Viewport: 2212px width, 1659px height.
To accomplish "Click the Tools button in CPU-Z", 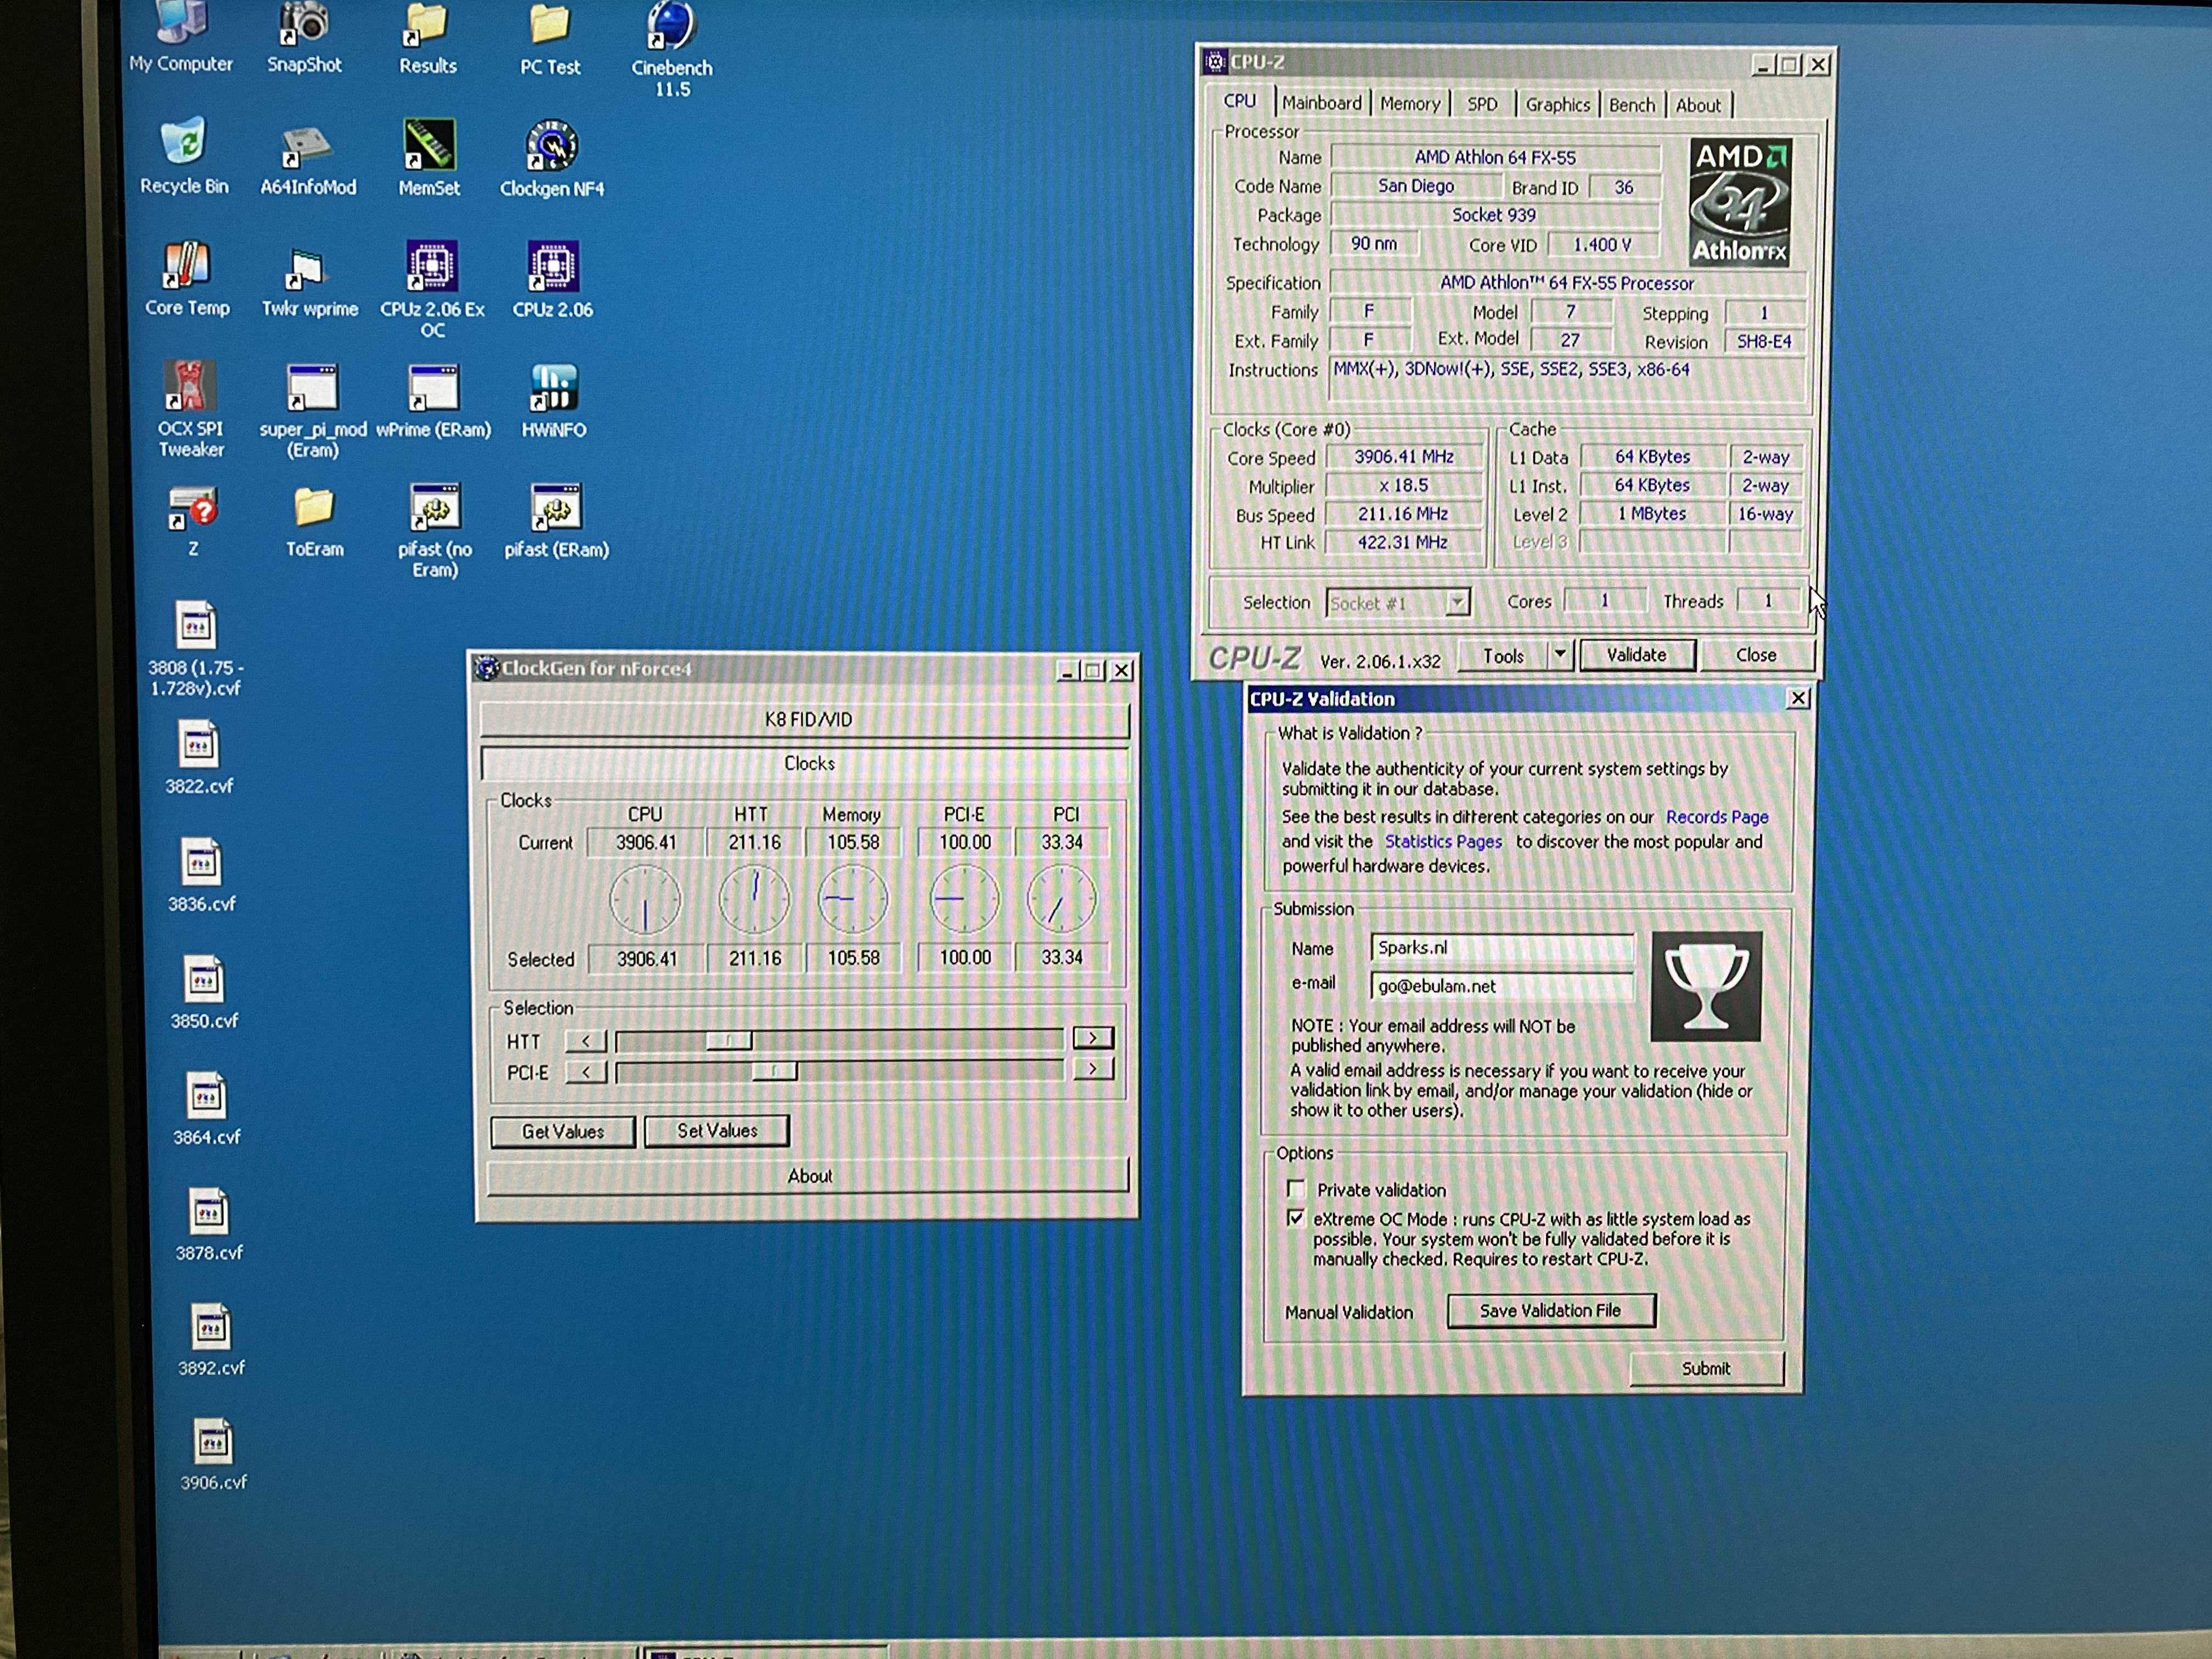I will click(1503, 656).
